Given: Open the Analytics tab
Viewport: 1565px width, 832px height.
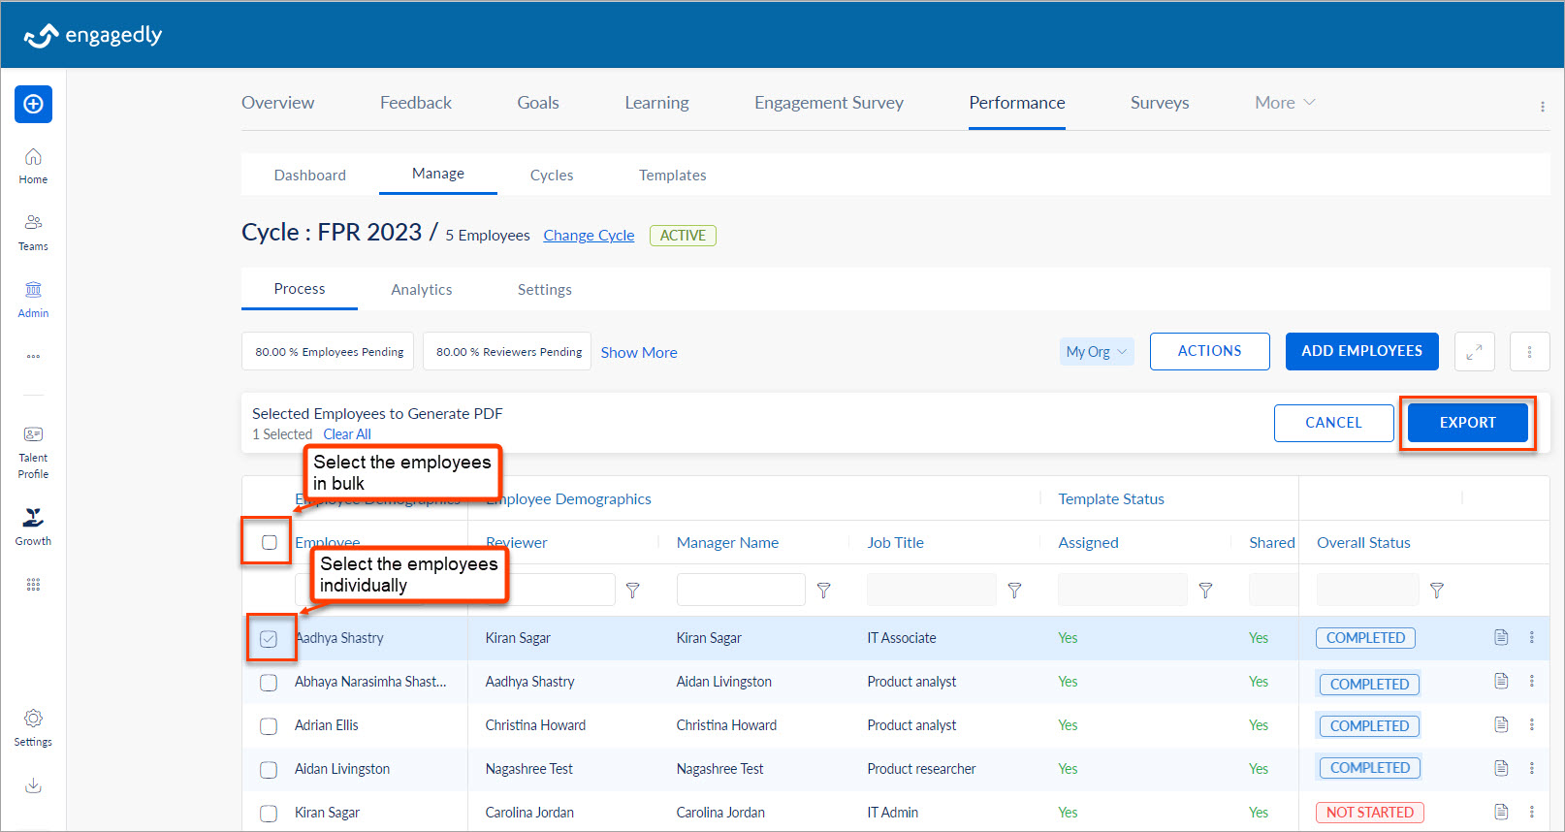Looking at the screenshot, I should 422,289.
